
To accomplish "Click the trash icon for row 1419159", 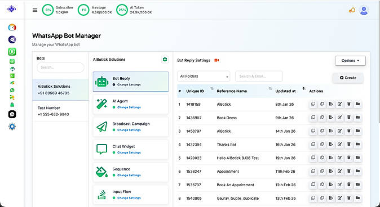I will coord(349,104).
